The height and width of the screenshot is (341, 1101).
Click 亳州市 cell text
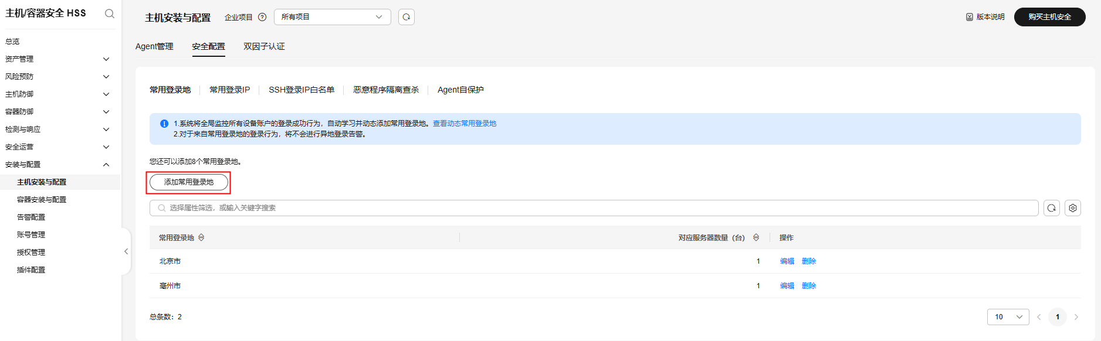point(170,286)
